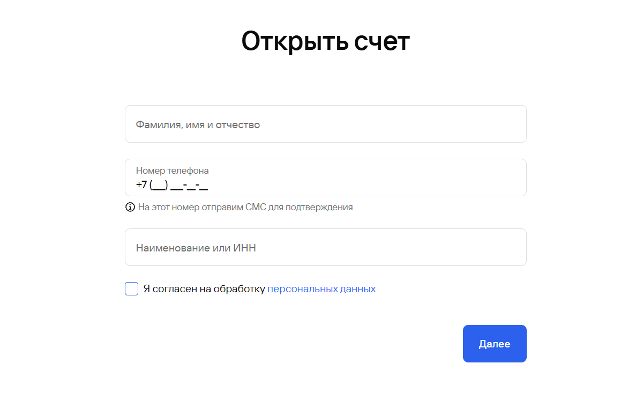Viewport: 643px width, 393px height.
Task: Click the full name input field
Action: tap(325, 124)
